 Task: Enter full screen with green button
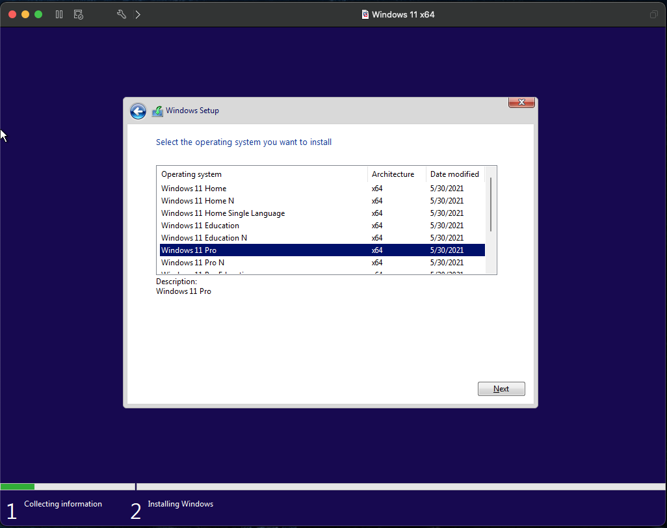(x=38, y=14)
